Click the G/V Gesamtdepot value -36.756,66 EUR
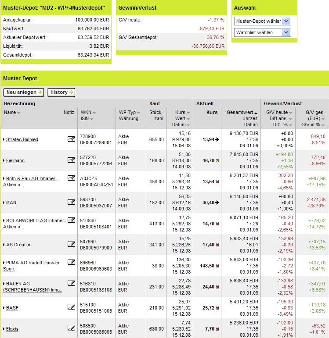The image size is (329, 338). [x=208, y=46]
